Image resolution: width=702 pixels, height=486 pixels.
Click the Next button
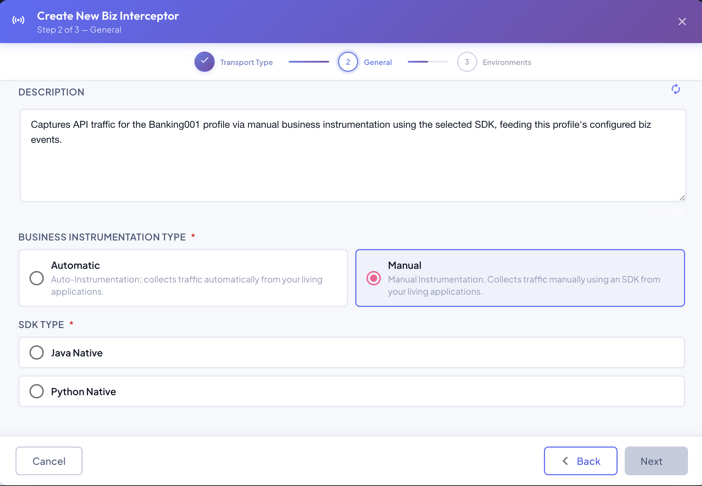click(x=656, y=461)
